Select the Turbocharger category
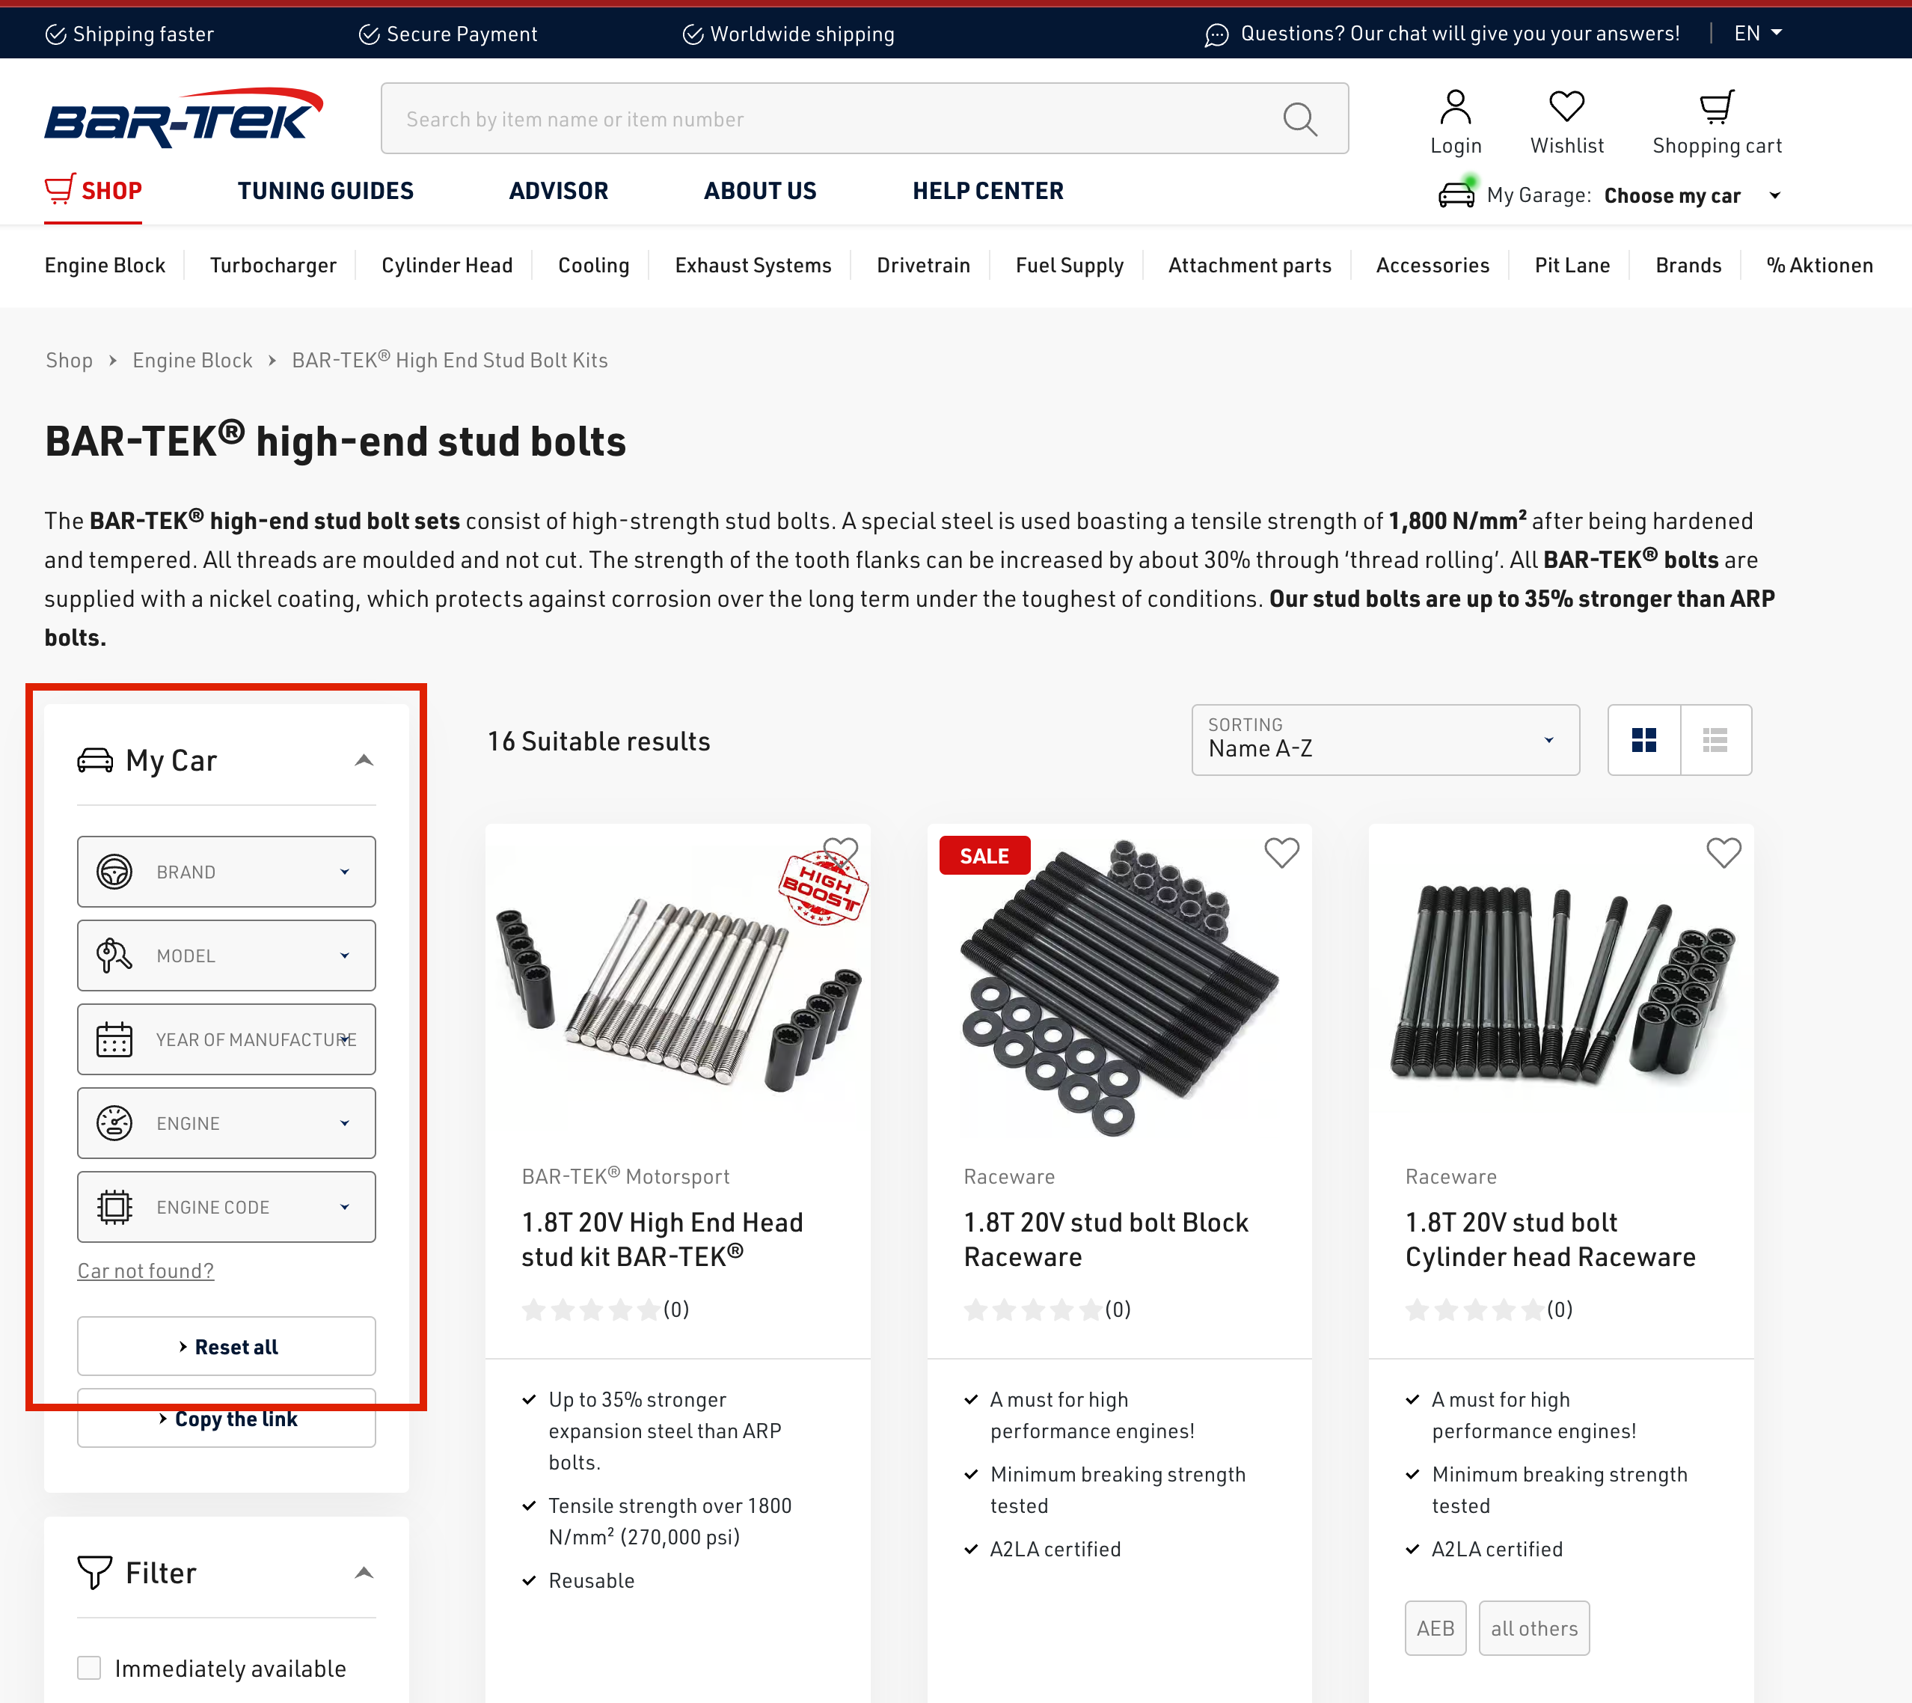Viewport: 1912px width, 1703px height. [273, 265]
